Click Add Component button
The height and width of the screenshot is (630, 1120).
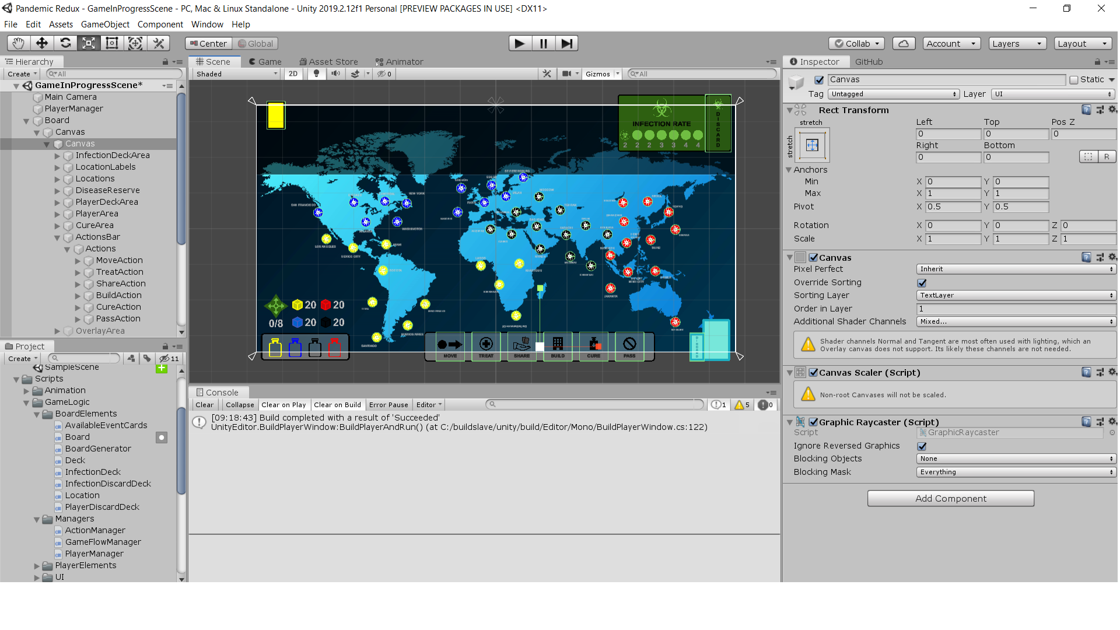coord(950,498)
